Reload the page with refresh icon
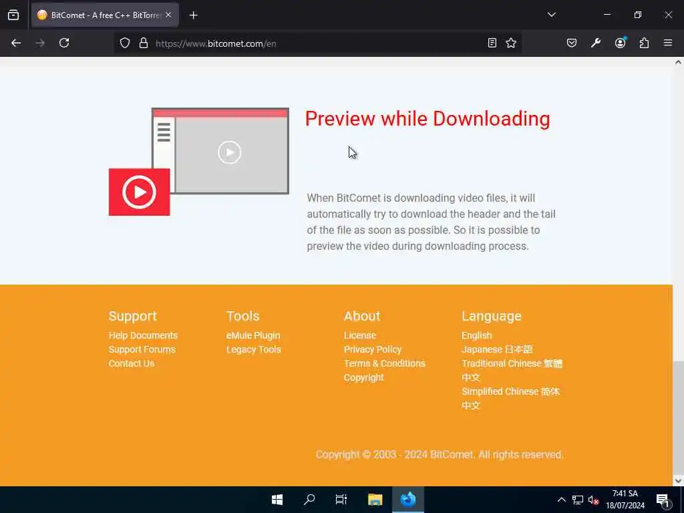Screen dimensions: 684x513 [x=64, y=43]
